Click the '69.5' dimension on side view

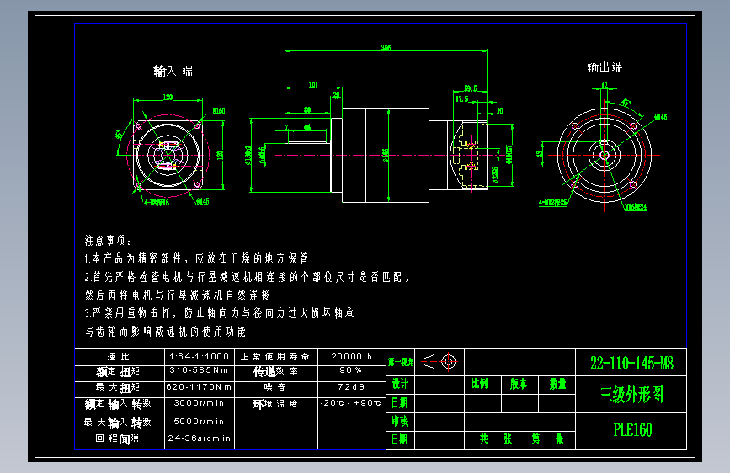471,88
